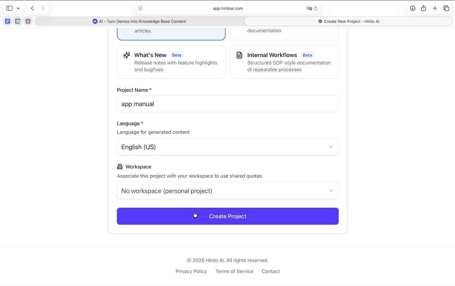Open a new tab with plus icon
Viewport: 455px width, 286px height.
coord(435,8)
